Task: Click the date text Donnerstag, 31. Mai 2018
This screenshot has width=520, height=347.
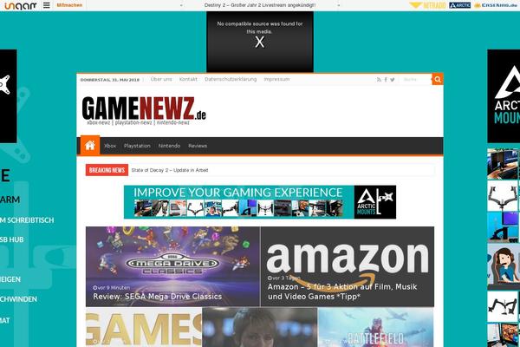Action: tap(110, 80)
